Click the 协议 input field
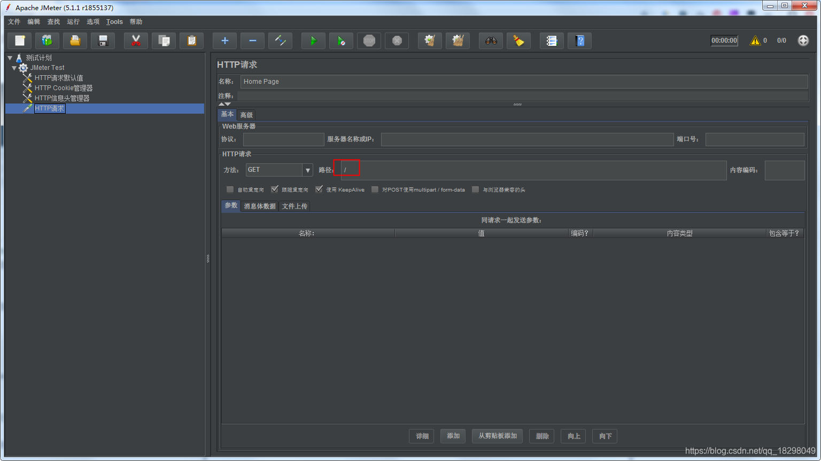Image resolution: width=821 pixels, height=461 pixels. (284, 139)
